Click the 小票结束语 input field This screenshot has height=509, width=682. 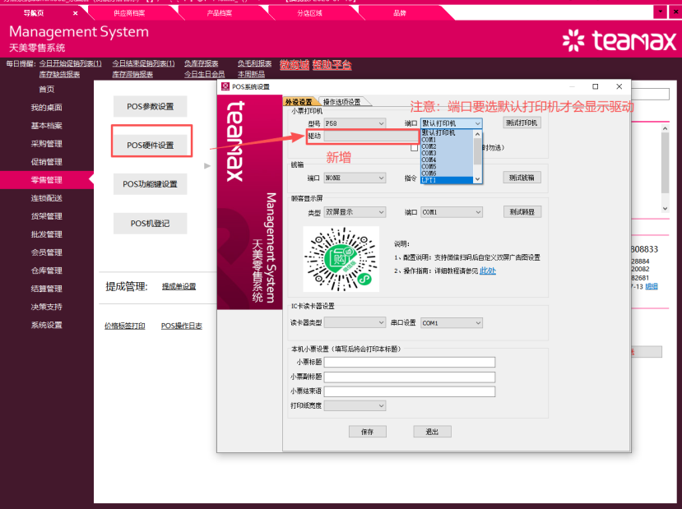[x=410, y=391]
